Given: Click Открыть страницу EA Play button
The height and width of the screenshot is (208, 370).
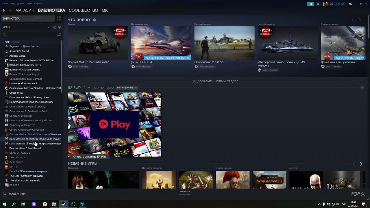Looking at the screenshot, I should [x=90, y=157].
